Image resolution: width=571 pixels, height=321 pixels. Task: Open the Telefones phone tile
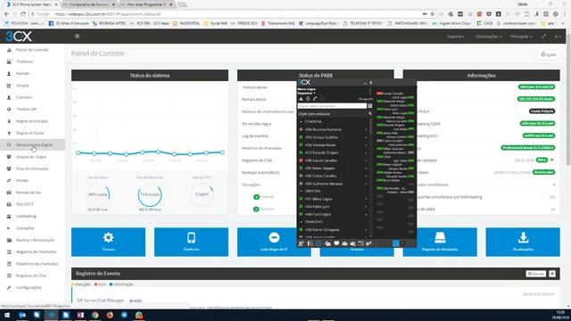(191, 242)
